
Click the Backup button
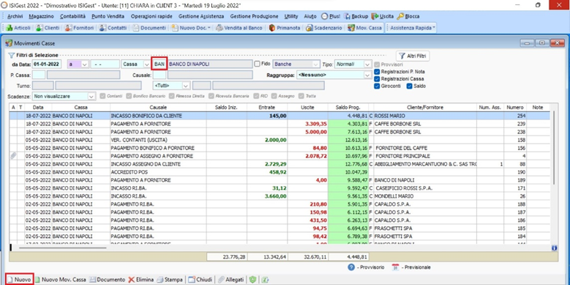click(x=356, y=16)
